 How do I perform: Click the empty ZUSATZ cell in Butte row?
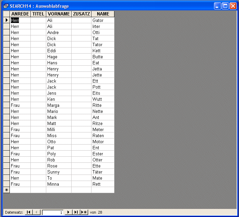(x=81, y=57)
